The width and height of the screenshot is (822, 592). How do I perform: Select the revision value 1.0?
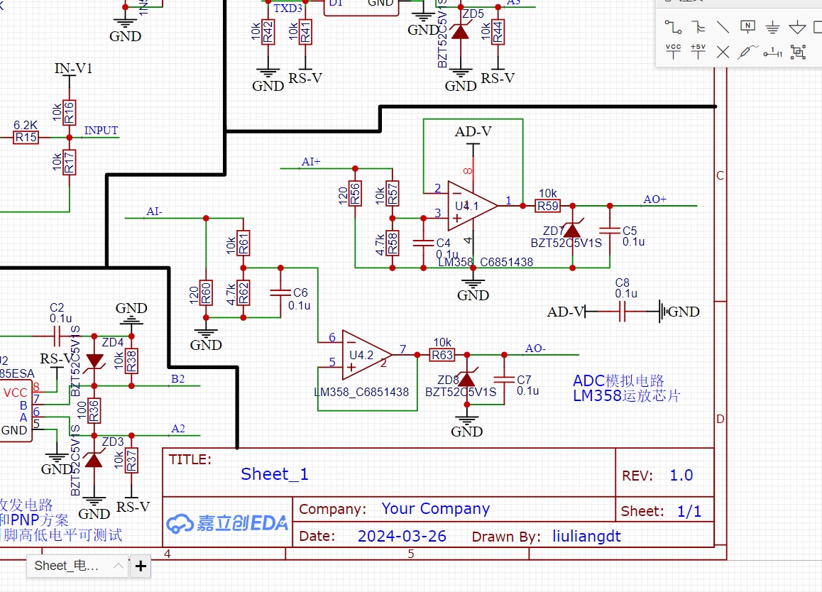(x=681, y=475)
